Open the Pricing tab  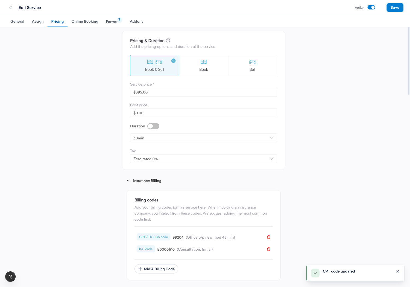click(57, 21)
